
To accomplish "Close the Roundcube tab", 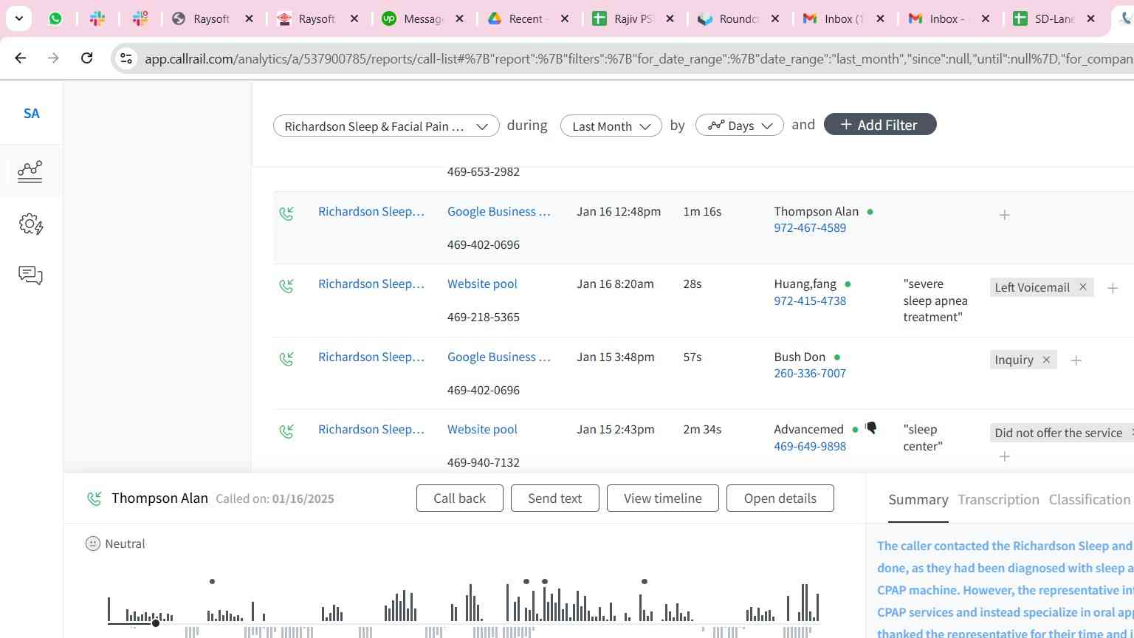I will pos(775,18).
